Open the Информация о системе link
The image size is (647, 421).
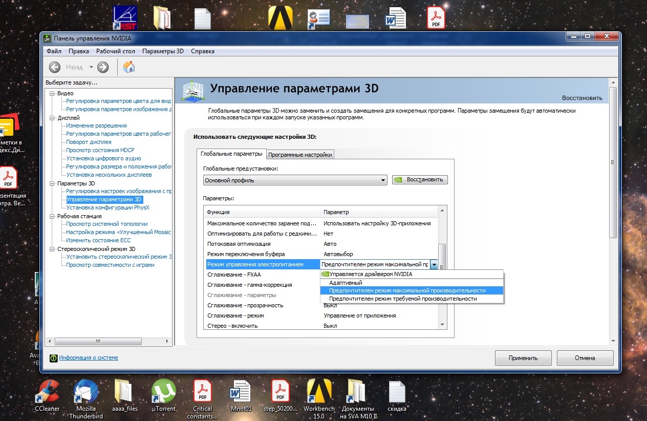89,357
